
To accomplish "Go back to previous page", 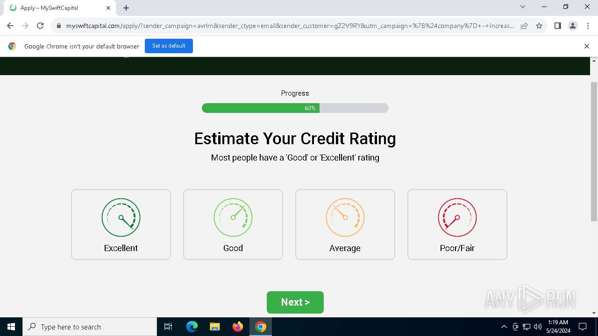I will [x=10, y=26].
